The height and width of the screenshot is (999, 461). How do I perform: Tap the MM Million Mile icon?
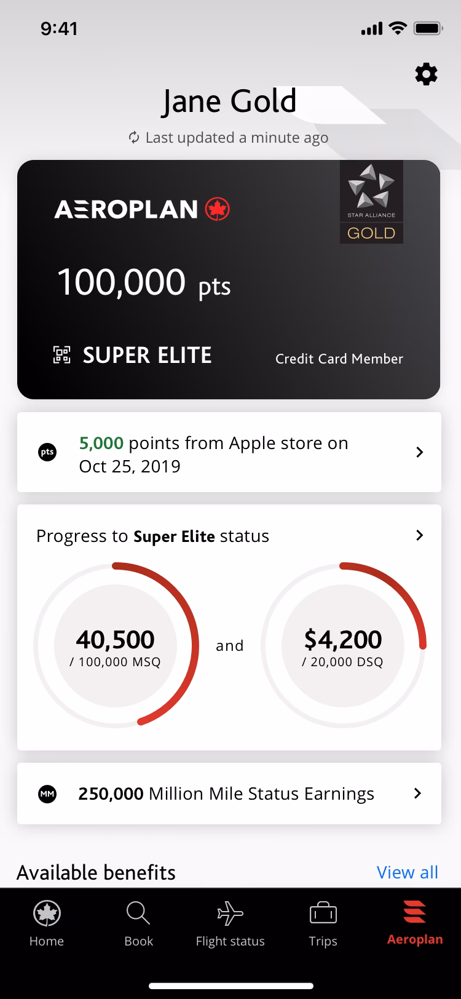point(47,794)
